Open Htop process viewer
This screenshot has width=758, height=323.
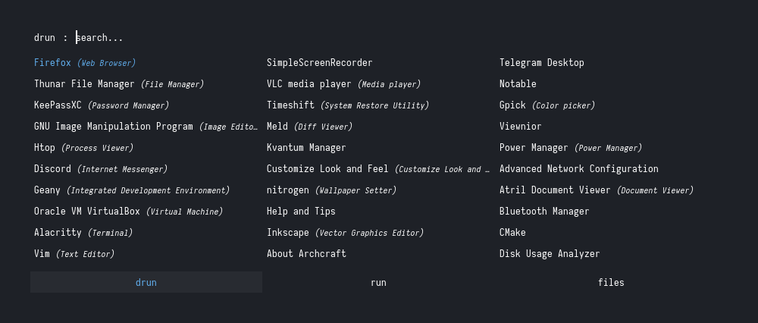point(83,148)
